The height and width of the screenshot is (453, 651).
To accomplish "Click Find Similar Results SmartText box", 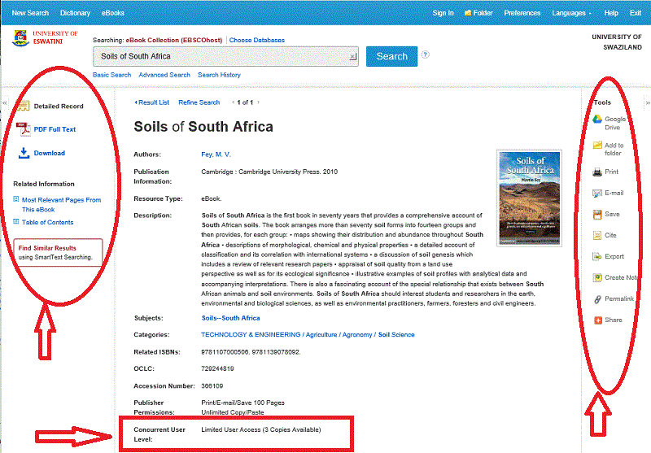I will click(58, 252).
